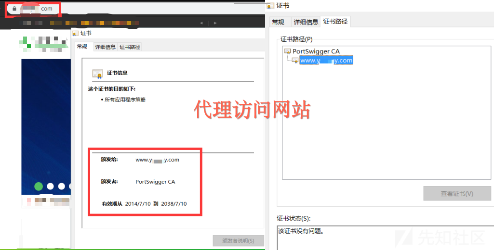The height and width of the screenshot is (250, 494).
Task: Click the certificate icon beside 证书信息 heading
Action: [98, 74]
